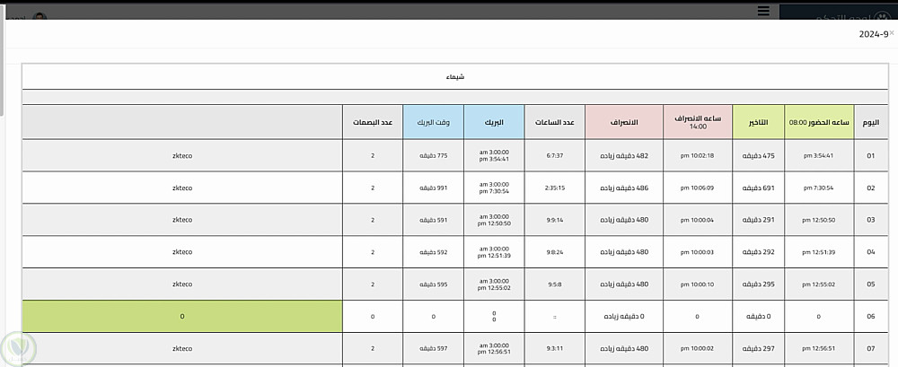The image size is (898, 367).
Task: Click departure time pm 10:00:02
Action: (x=697, y=348)
